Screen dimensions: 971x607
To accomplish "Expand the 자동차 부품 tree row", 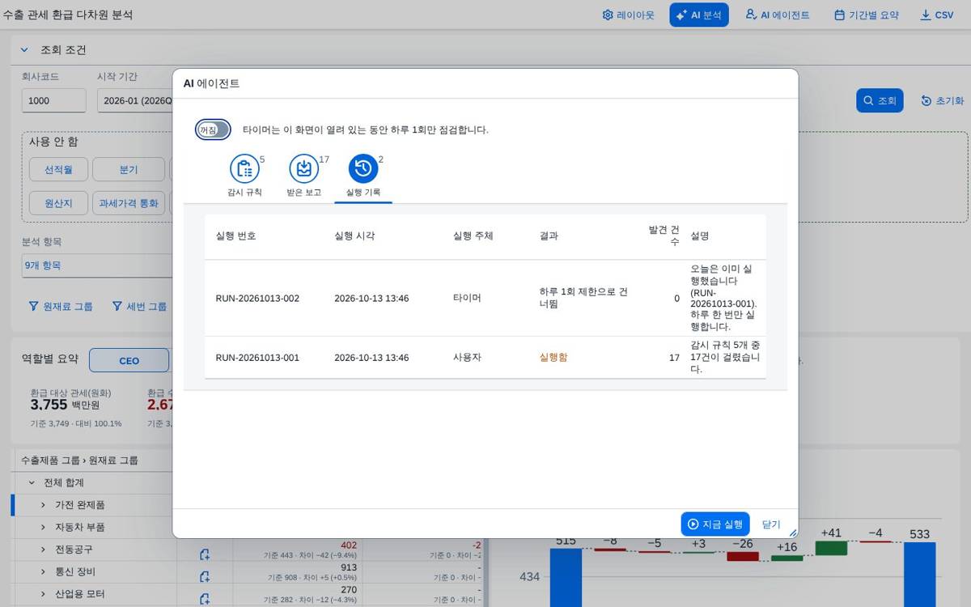I will click(43, 527).
